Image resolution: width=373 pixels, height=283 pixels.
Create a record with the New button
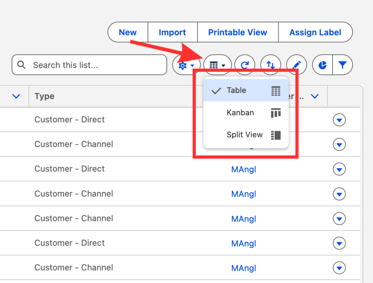(127, 32)
